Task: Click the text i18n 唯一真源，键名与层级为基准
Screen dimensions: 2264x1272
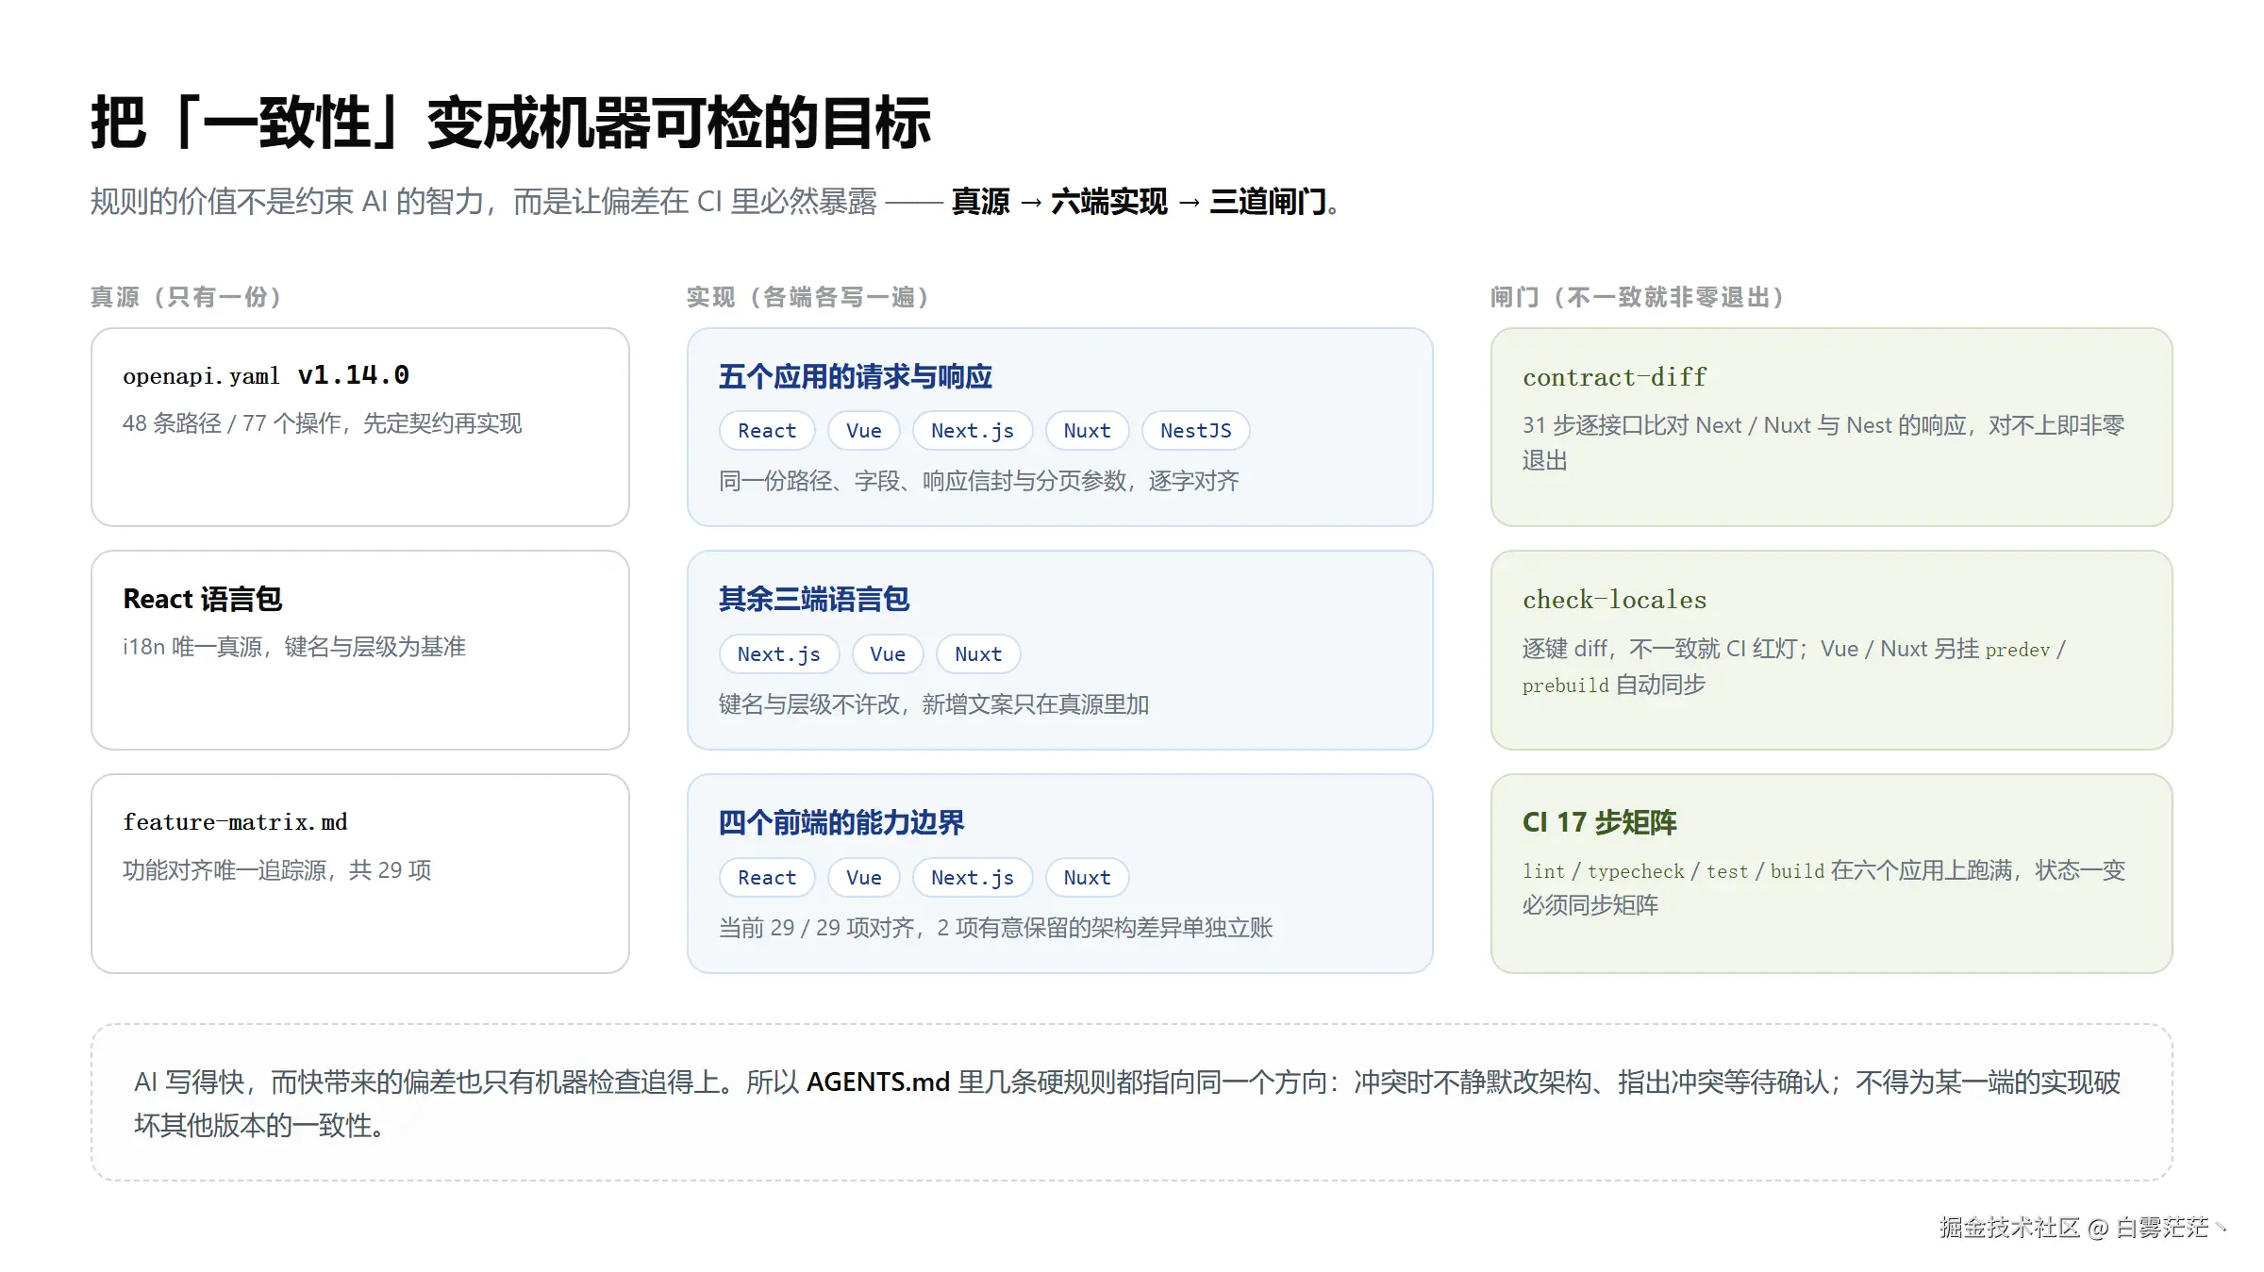Action: pos(294,647)
